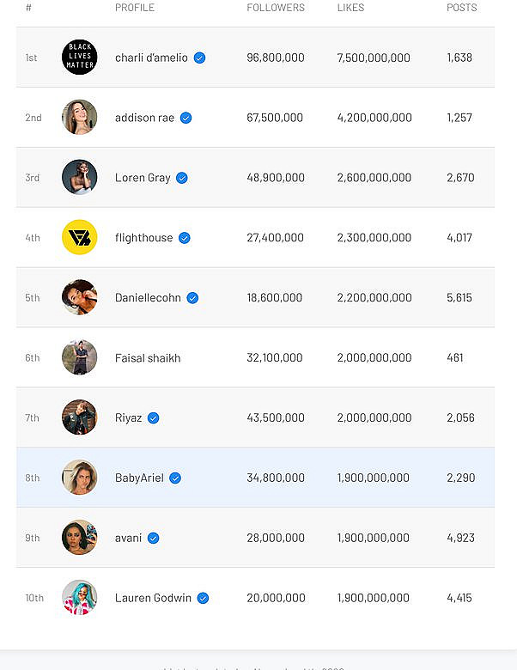Click addison rae's verified badge icon
Viewport: 517px width, 670px height.
186,118
